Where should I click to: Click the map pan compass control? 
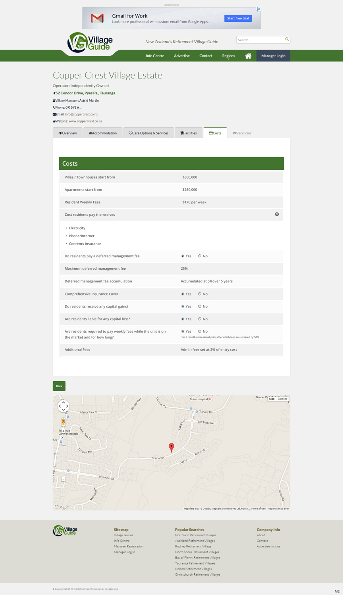pyautogui.click(x=64, y=406)
